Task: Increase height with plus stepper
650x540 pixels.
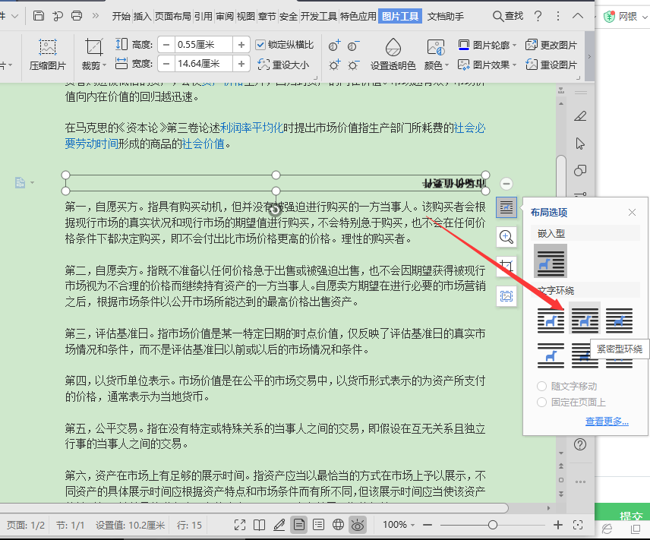Action: coord(241,44)
